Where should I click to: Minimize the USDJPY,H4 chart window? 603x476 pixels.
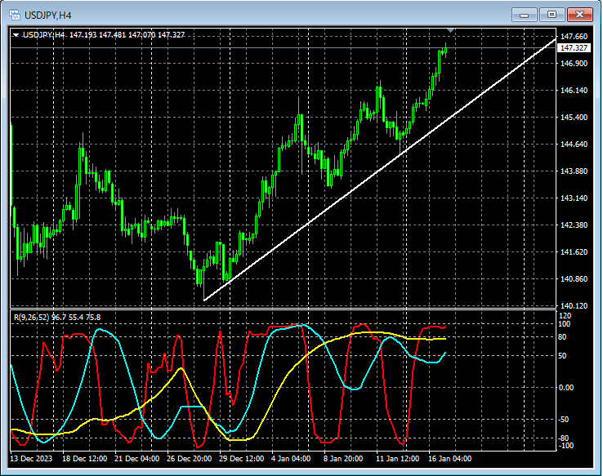coord(525,15)
